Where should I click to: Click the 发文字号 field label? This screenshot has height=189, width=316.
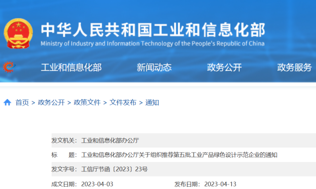64,169
